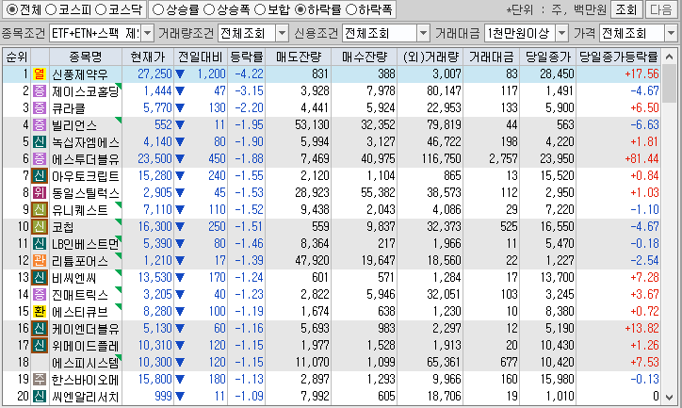Click the 증 badge beside 빌리언스

coord(40,124)
